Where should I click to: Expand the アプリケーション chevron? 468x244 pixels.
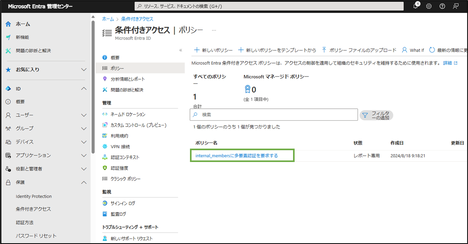[x=84, y=155]
